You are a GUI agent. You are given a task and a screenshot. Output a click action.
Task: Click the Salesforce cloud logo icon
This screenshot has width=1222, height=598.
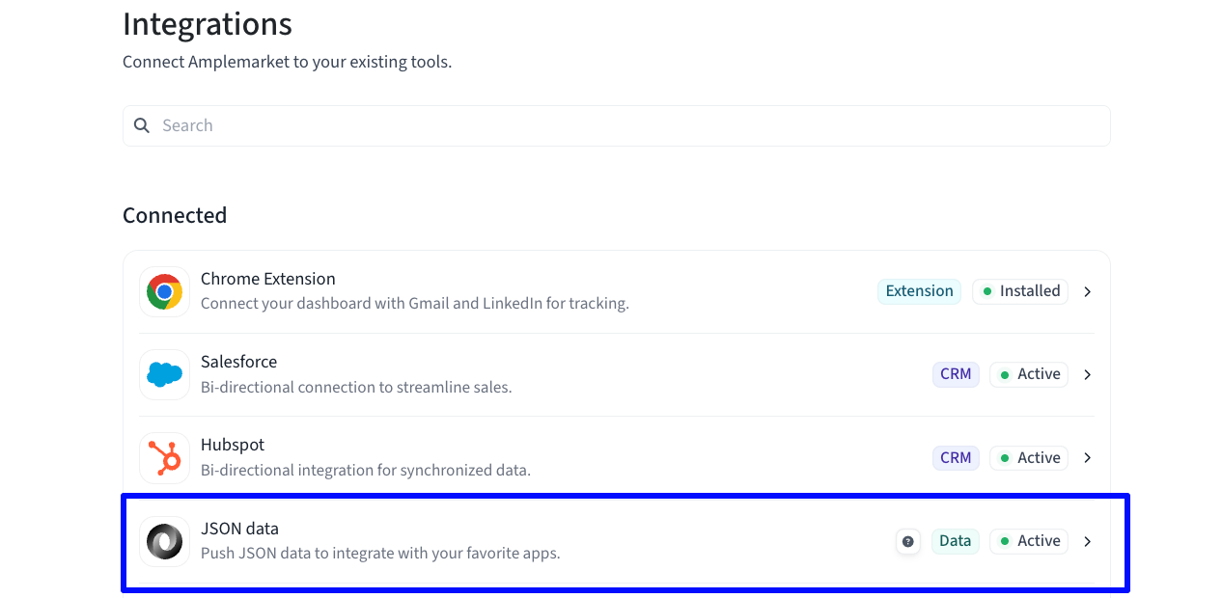164,374
